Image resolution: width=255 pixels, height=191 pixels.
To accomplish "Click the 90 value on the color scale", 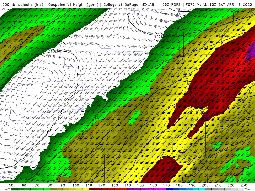I will coord(63,185).
